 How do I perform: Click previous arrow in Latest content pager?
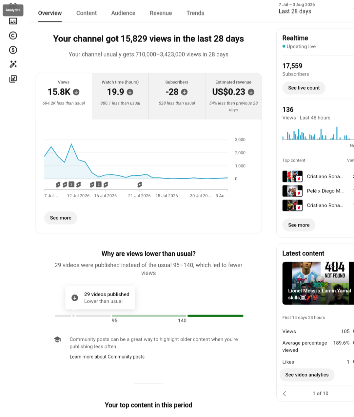coord(285,393)
